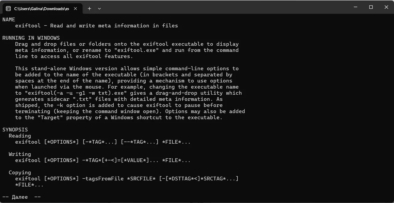This screenshot has height=203, width=394.
Task: Click the word Reading under SYNOPSIS
Action: pos(20,136)
